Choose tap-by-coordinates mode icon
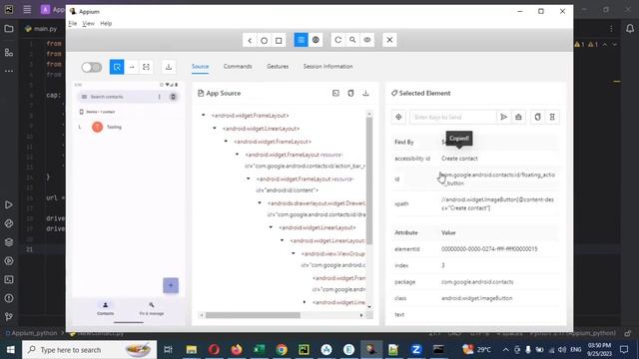Screen dimensions: 639x359 coord(146,67)
